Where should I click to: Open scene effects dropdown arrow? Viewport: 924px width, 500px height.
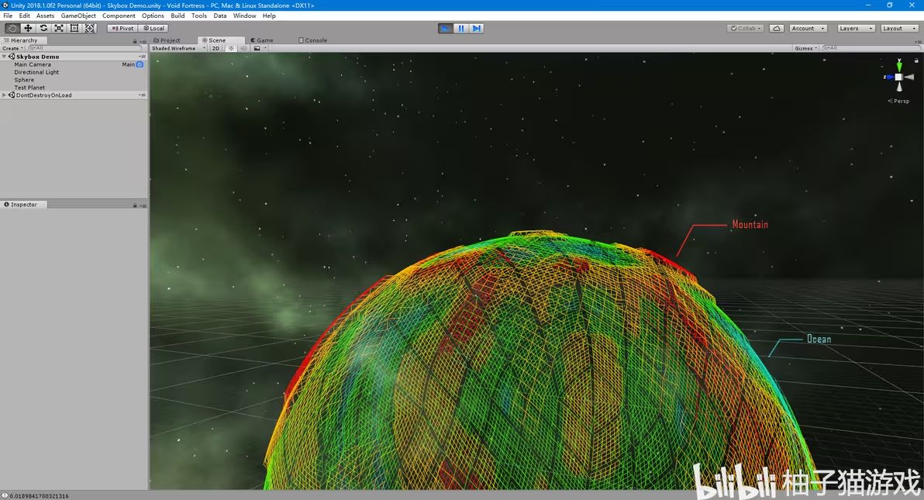pyautogui.click(x=265, y=48)
